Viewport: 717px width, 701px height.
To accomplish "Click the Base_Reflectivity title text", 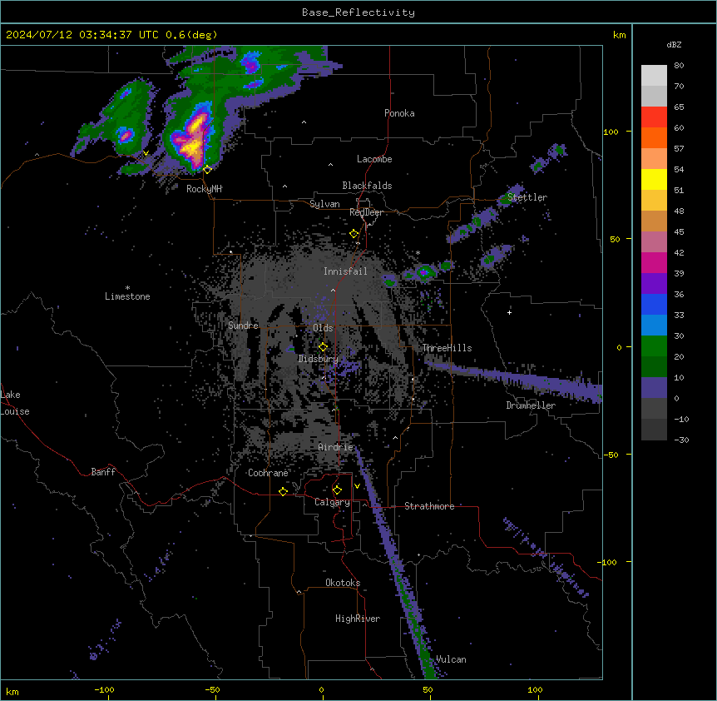I will (358, 12).
